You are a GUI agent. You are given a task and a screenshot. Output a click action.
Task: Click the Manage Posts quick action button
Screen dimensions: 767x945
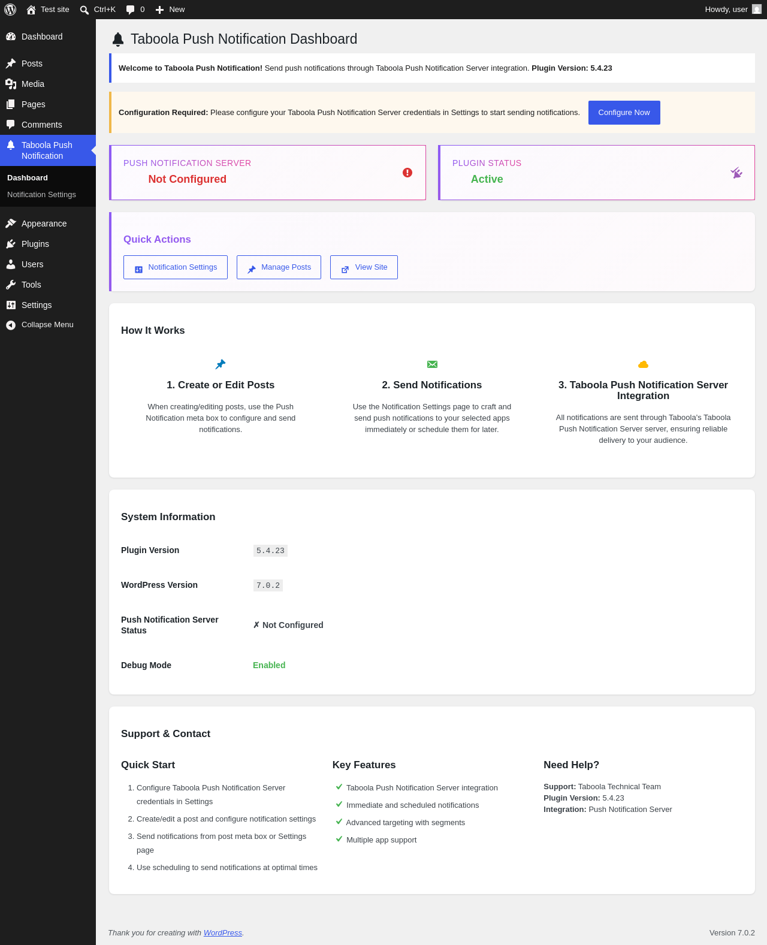point(279,267)
